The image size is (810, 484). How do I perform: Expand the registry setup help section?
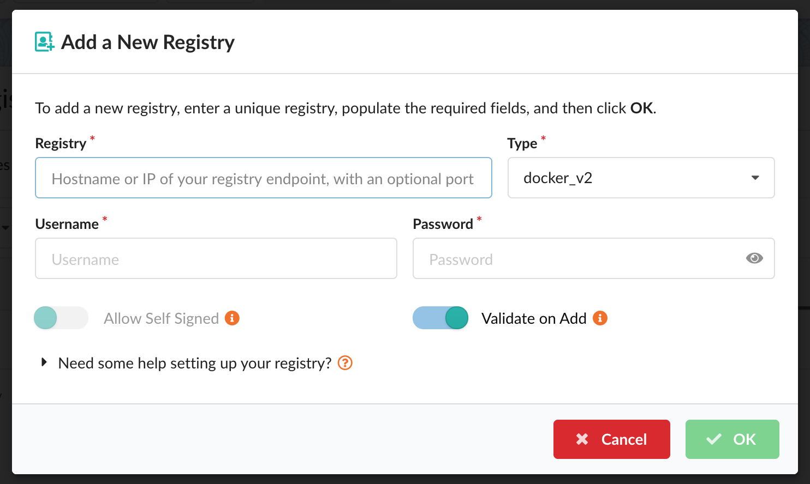[x=44, y=362]
